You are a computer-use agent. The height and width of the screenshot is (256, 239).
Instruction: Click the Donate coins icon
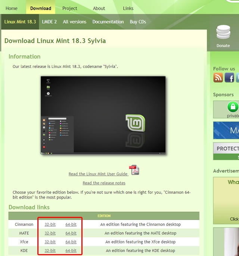tap(223, 32)
